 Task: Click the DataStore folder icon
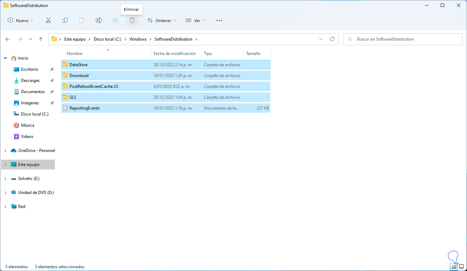point(65,64)
